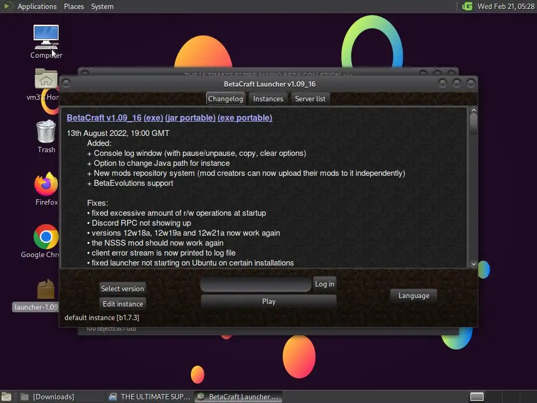This screenshot has width=537, height=403.
Task: Click the BetaCraft window menu button at left of titlebar
Action: pyautogui.click(x=66, y=83)
